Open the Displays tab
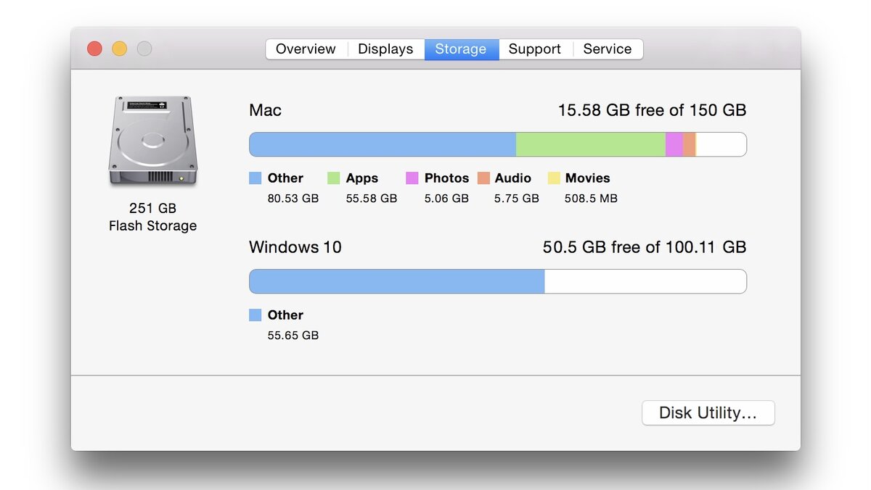871x490 pixels. tap(385, 49)
